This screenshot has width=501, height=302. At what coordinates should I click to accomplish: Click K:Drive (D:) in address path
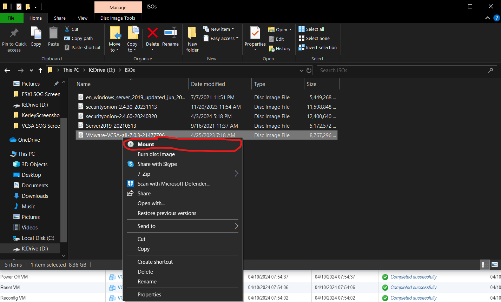click(102, 70)
